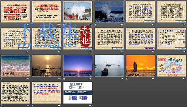Select the slide 32 dense text thumbnail
The image size is (187, 107).
(46, 39)
